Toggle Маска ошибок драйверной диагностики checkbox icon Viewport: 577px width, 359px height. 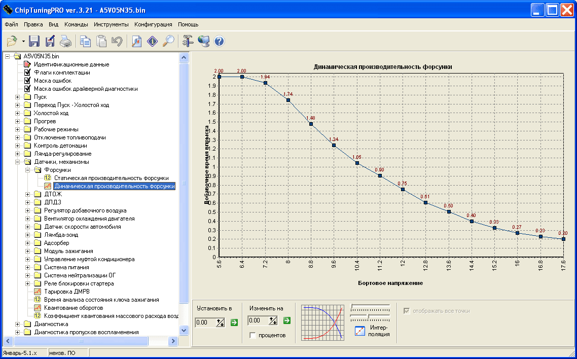(x=27, y=89)
